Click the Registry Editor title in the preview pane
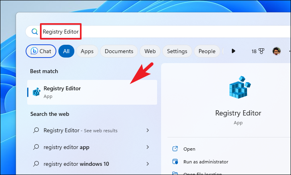The image size is (291, 175). coord(238,113)
